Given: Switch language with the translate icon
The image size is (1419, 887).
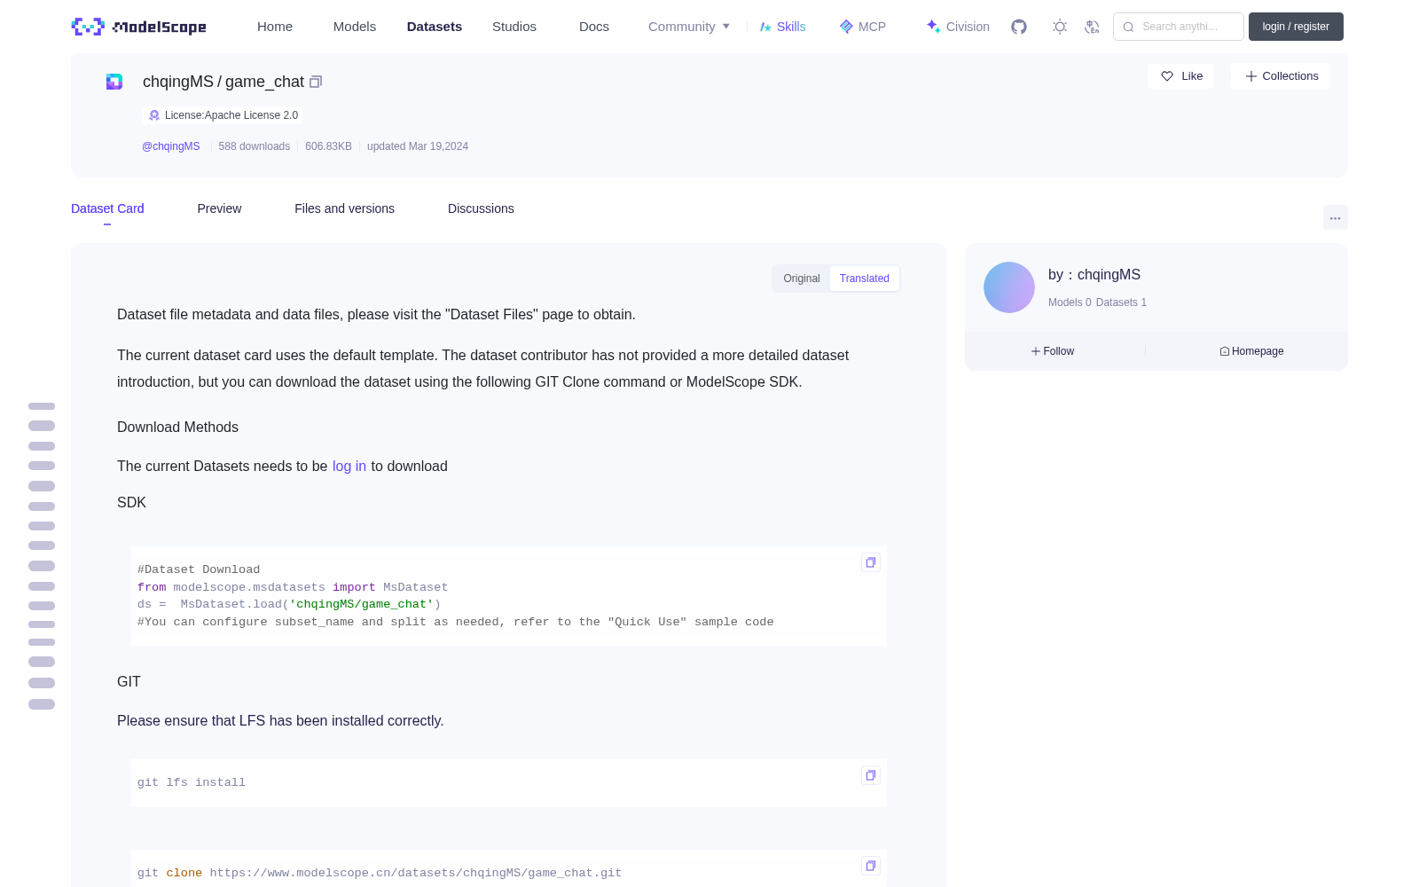Looking at the screenshot, I should point(1092,27).
